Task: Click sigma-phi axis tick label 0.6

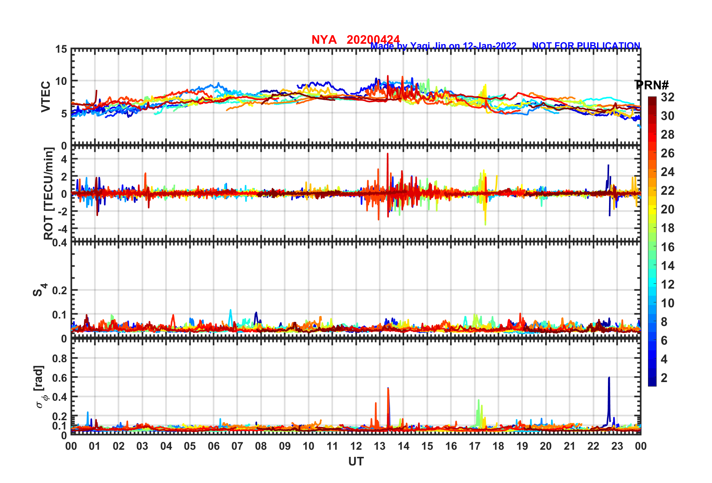Action: click(60, 378)
